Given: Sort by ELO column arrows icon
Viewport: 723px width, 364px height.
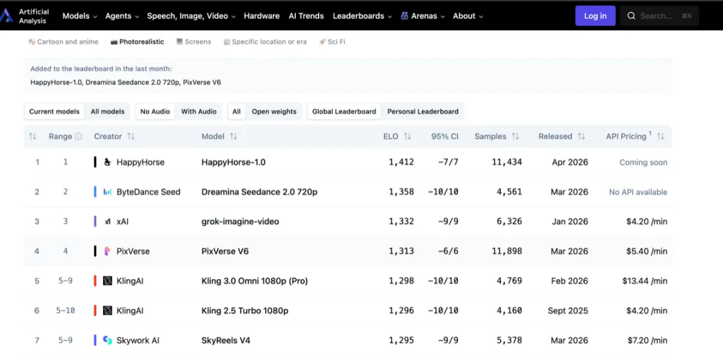Looking at the screenshot, I should pyautogui.click(x=406, y=136).
